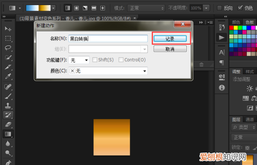Open the 模式 blending mode dropdown
Screen dimensions: 257x165
tap(146, 8)
